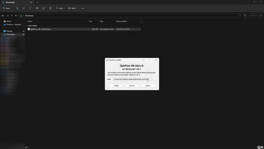Click the Share icon in File Explorer toolbar
Screen dimensions: 264x149
point(44,8)
